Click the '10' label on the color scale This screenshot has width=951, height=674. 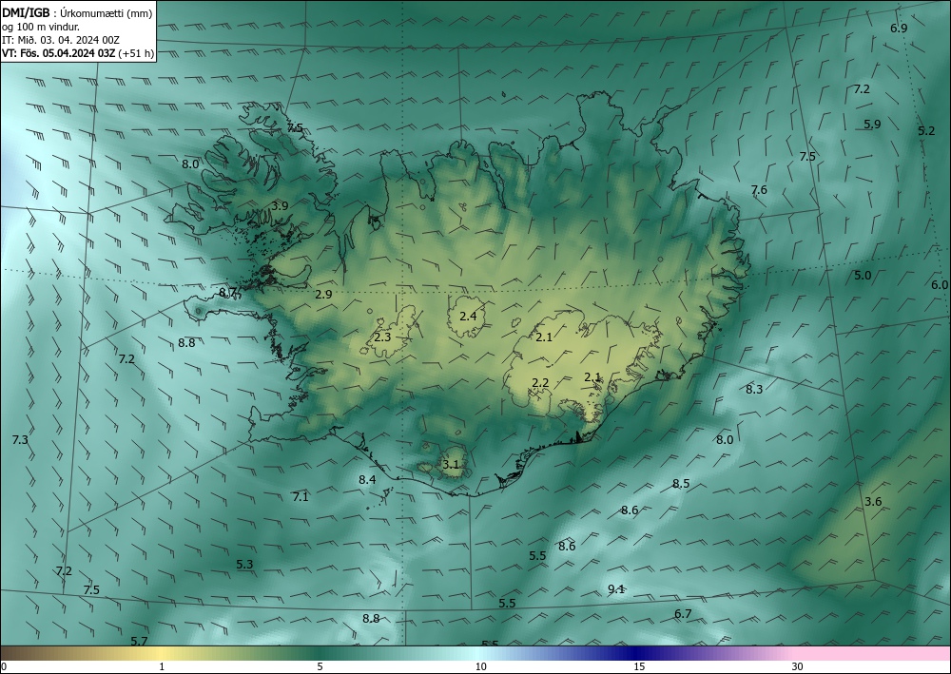480,666
